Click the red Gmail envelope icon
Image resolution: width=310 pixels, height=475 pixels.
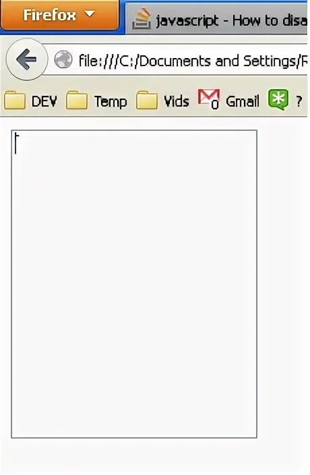[x=208, y=99]
